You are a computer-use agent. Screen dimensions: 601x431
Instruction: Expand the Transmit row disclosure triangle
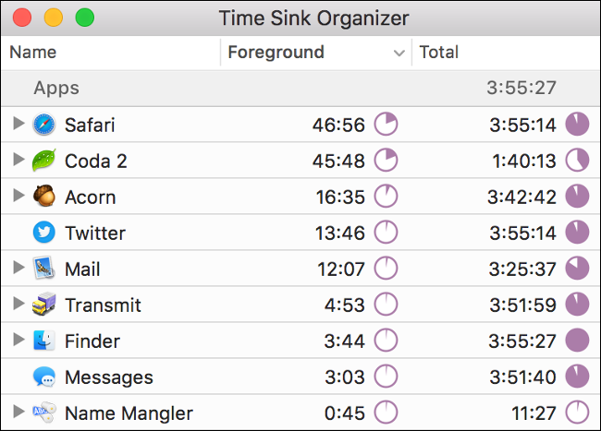point(18,304)
